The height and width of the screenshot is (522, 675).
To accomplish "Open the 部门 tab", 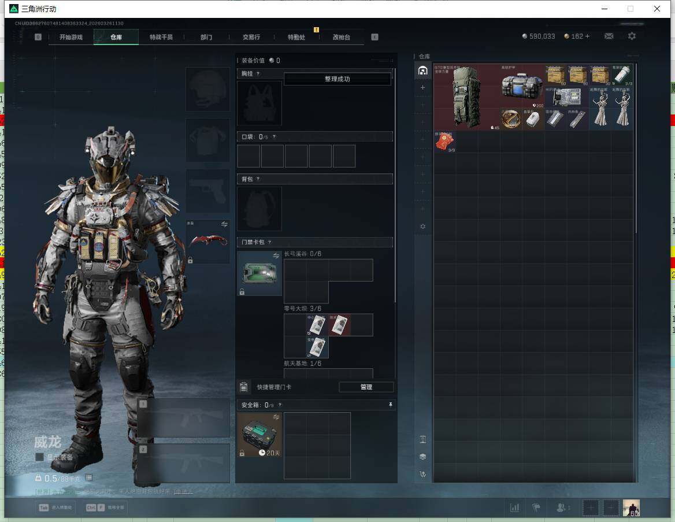I will coord(206,37).
